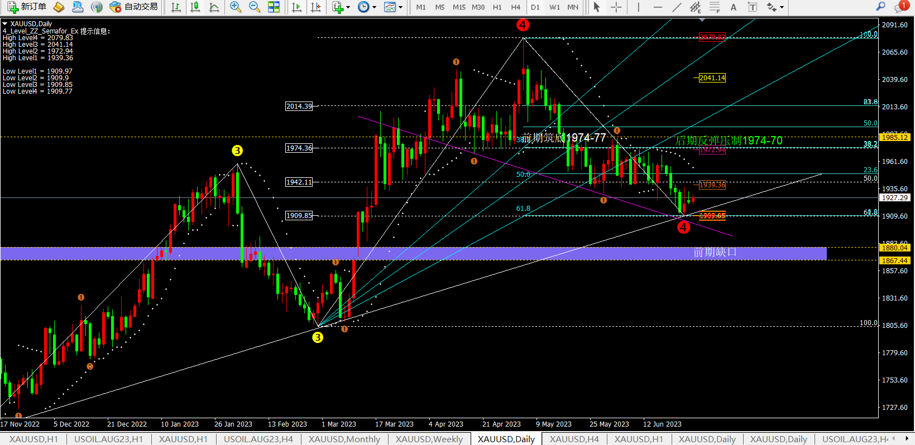Toggle Auto Trading (自动交易)
The height and width of the screenshot is (445, 915).
[134, 7]
